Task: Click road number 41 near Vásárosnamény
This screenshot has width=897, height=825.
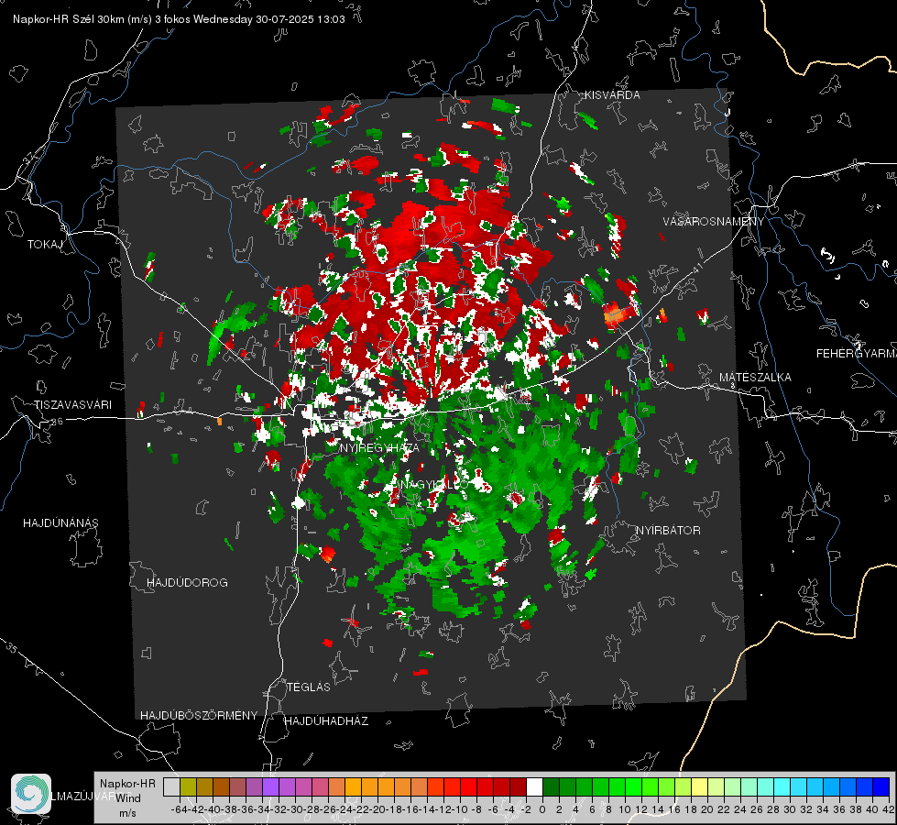Action: 696,269
